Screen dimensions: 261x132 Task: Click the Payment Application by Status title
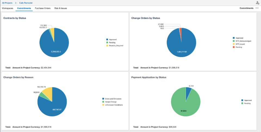coord(149,77)
